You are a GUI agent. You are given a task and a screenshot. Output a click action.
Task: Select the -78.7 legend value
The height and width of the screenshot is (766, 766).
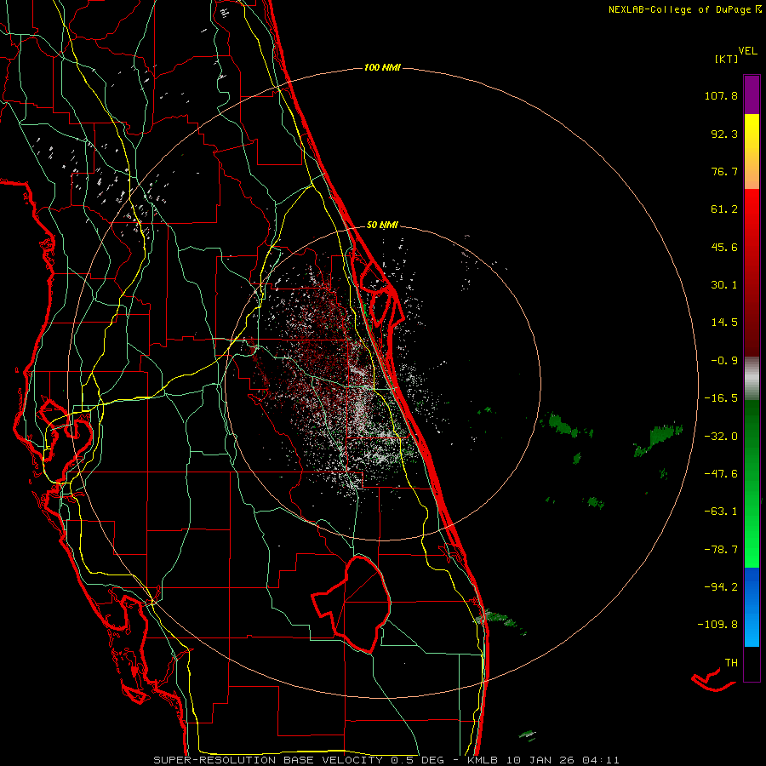[721, 550]
